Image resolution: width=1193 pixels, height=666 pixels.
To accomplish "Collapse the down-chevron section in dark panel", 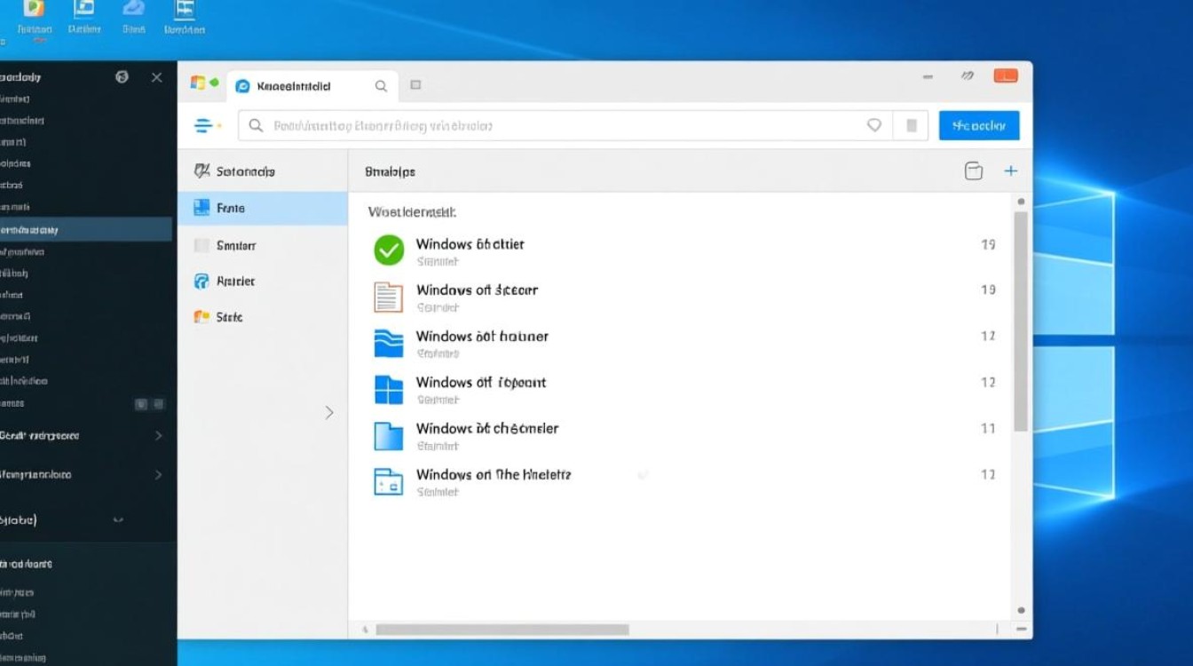I will pyautogui.click(x=118, y=520).
